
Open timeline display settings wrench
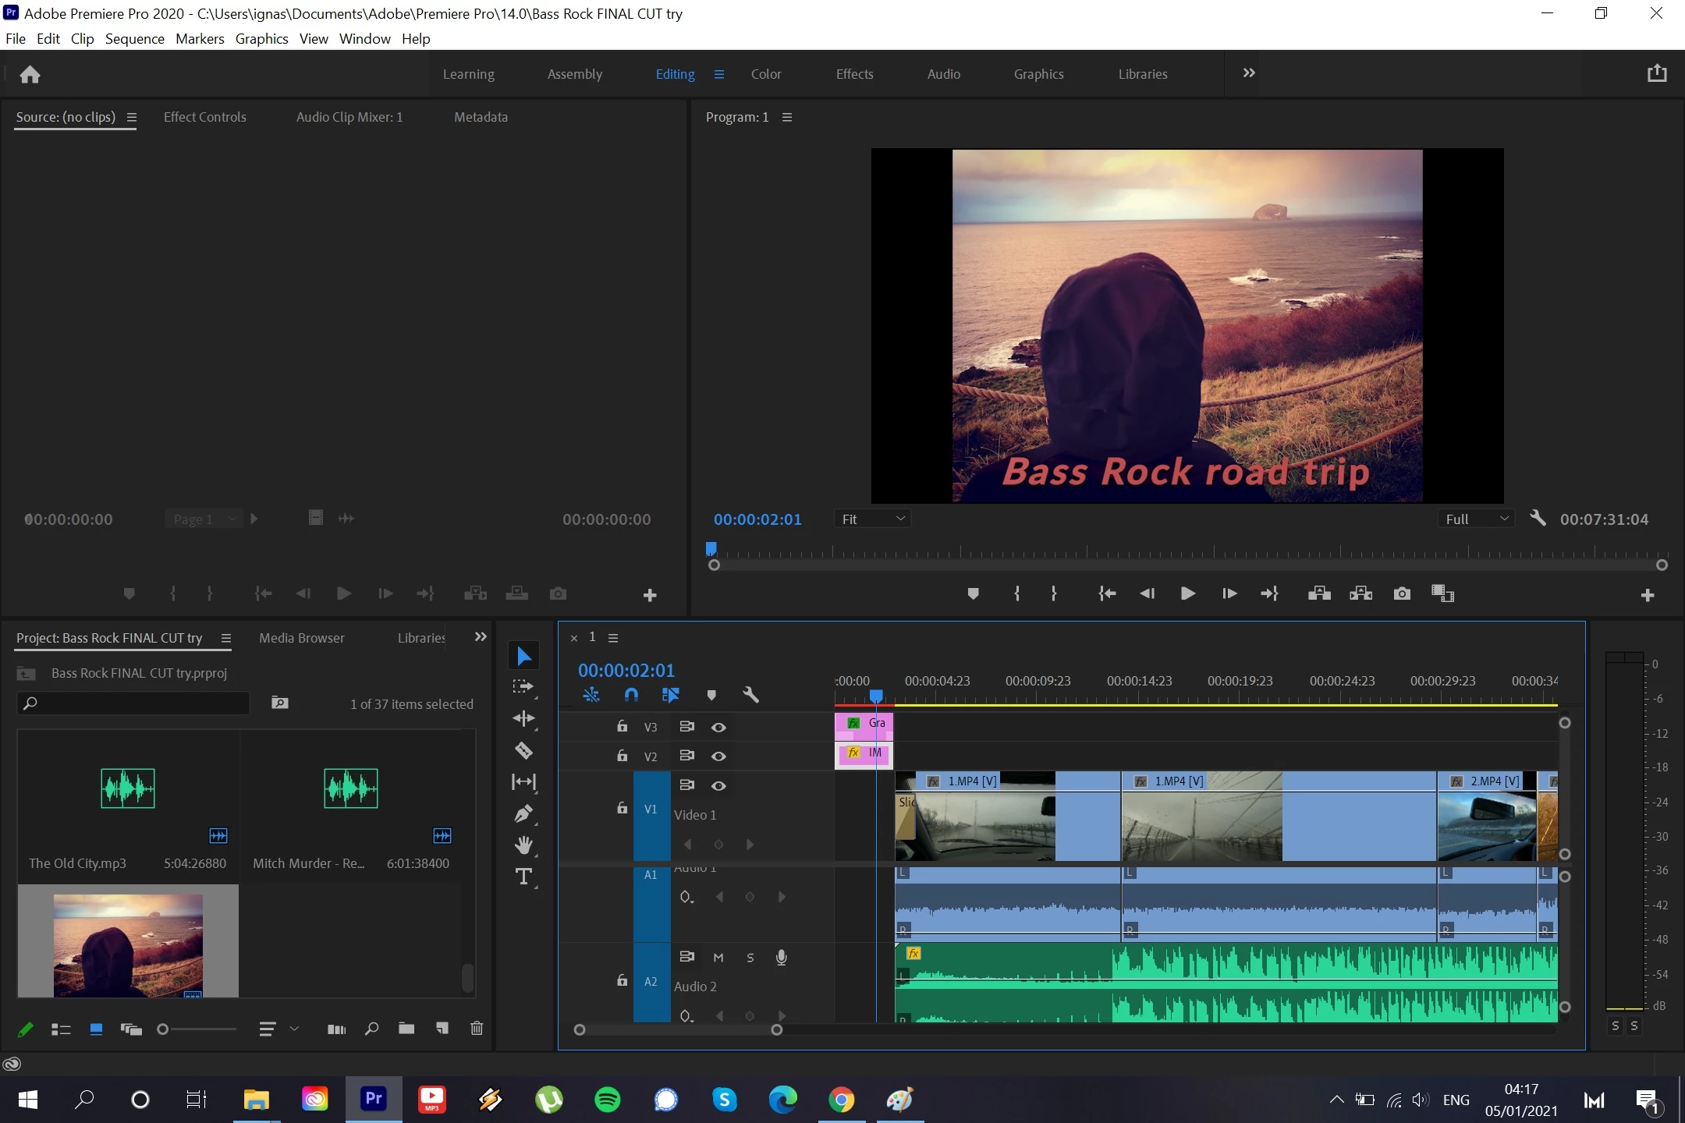tap(750, 695)
